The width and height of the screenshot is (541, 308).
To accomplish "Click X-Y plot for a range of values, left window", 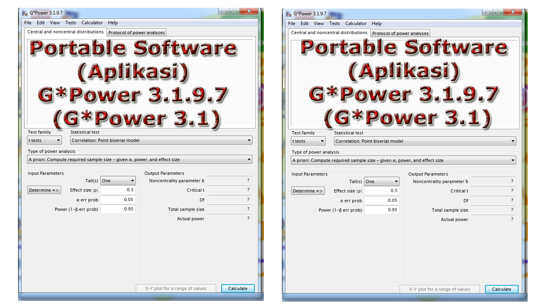I will 176,288.
